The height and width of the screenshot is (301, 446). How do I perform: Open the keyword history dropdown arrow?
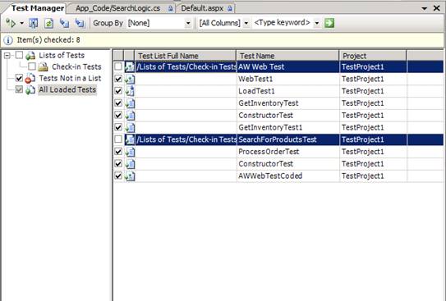click(x=316, y=23)
